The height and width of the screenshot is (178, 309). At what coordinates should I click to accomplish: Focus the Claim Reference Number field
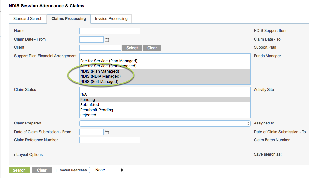[110, 140]
